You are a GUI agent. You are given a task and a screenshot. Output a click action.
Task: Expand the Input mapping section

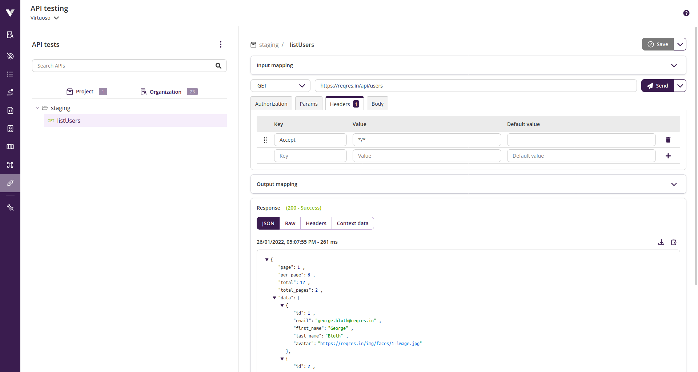(x=674, y=65)
